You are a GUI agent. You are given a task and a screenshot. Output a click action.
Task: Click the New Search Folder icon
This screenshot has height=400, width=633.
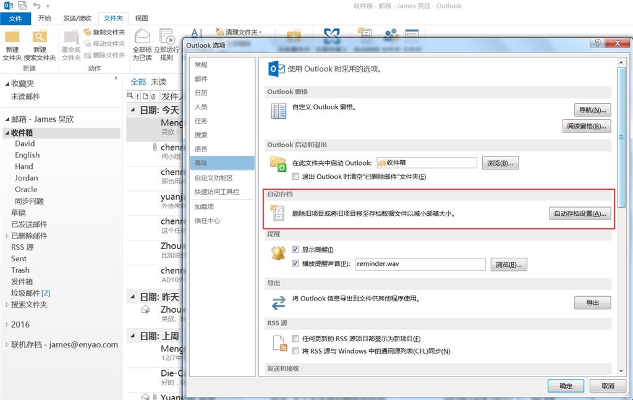(40, 36)
